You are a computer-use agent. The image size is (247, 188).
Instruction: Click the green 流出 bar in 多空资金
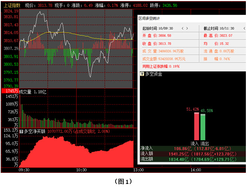[x=203, y=127]
